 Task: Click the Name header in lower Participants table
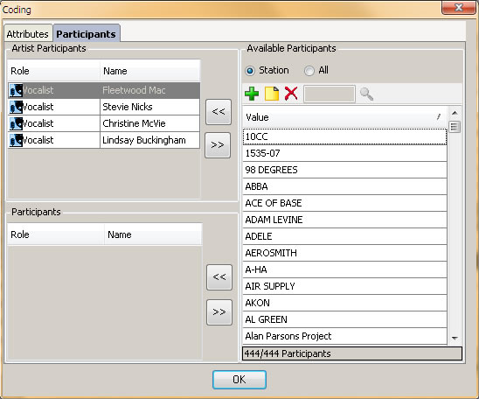[153, 234]
